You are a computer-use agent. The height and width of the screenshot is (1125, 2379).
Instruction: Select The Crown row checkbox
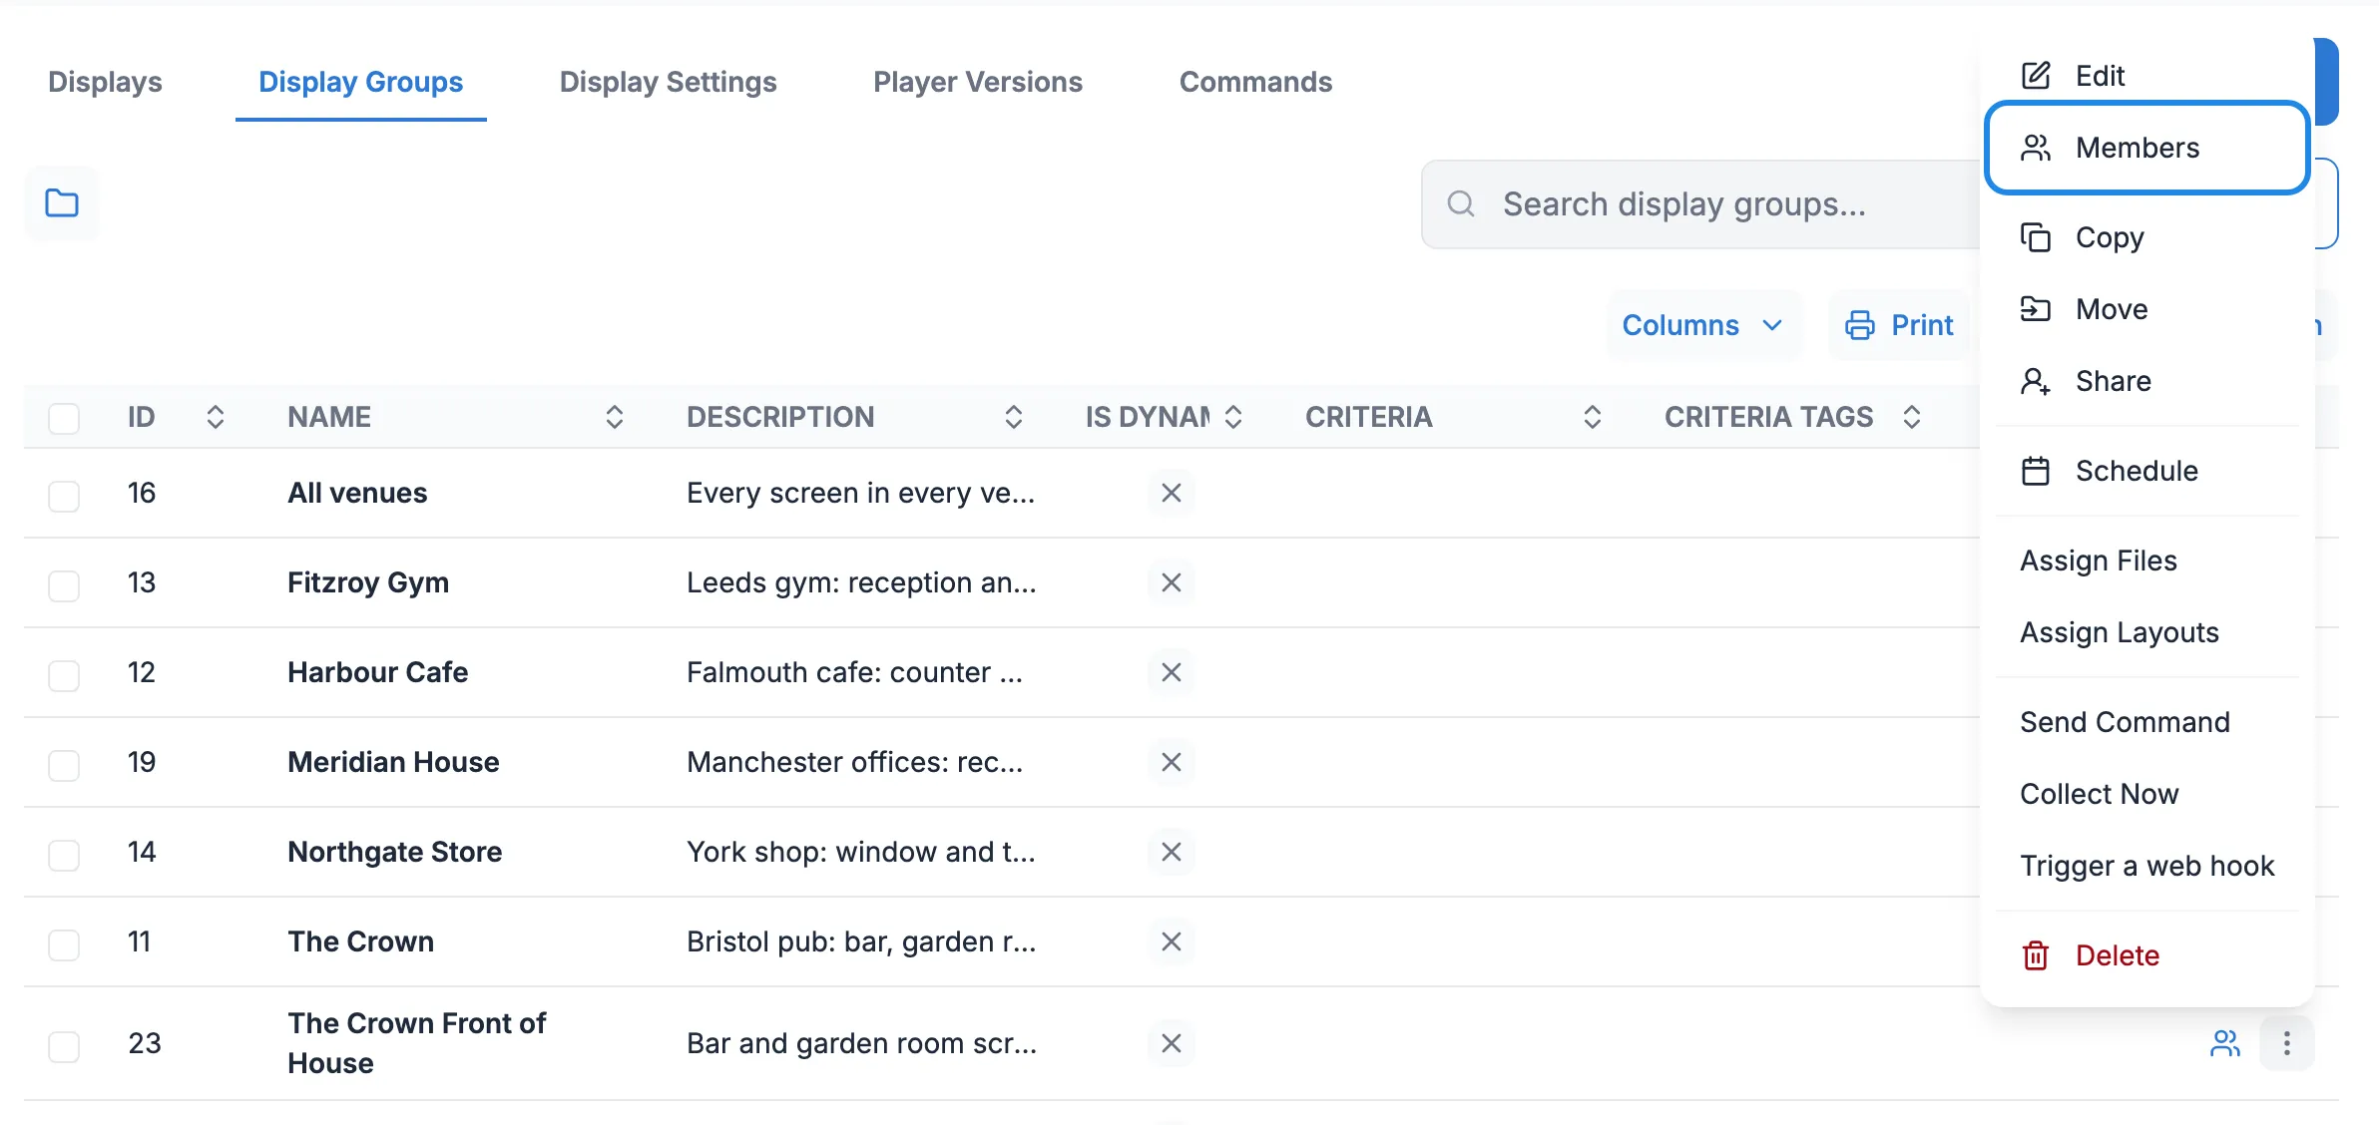point(64,944)
